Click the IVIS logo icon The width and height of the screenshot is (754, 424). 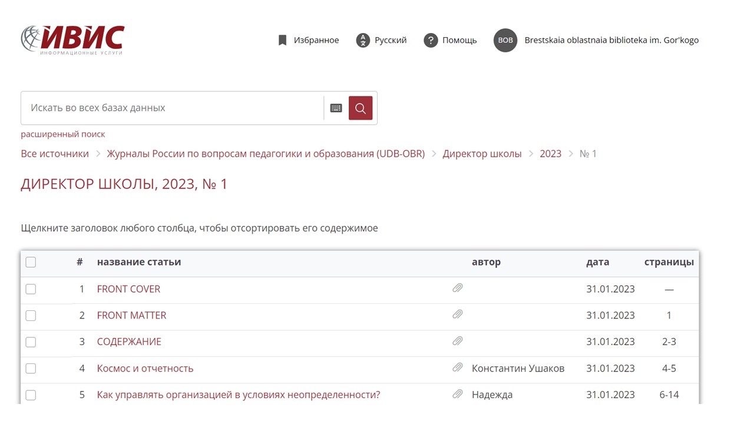(x=72, y=40)
